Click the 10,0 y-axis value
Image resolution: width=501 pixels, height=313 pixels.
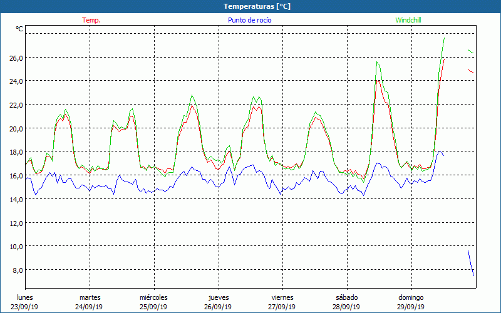click(16, 247)
